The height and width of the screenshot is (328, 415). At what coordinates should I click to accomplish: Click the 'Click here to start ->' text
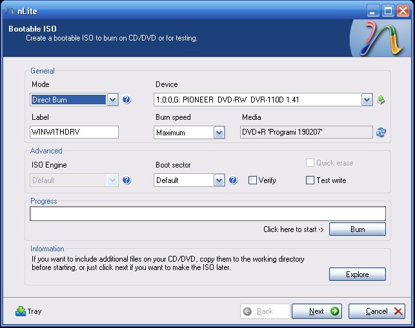pyautogui.click(x=293, y=229)
